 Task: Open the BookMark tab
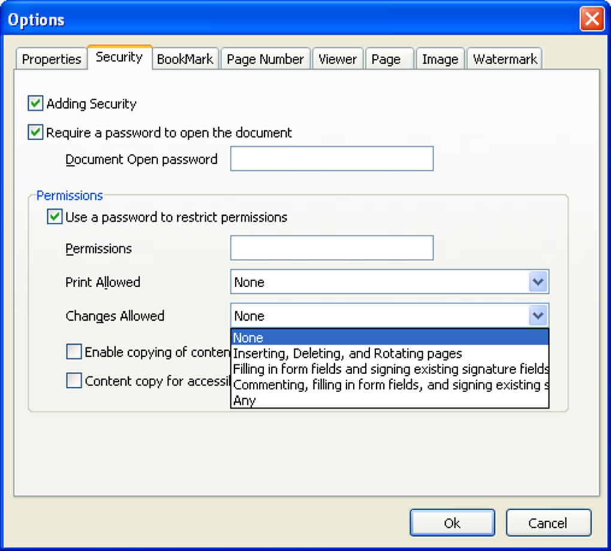point(184,59)
